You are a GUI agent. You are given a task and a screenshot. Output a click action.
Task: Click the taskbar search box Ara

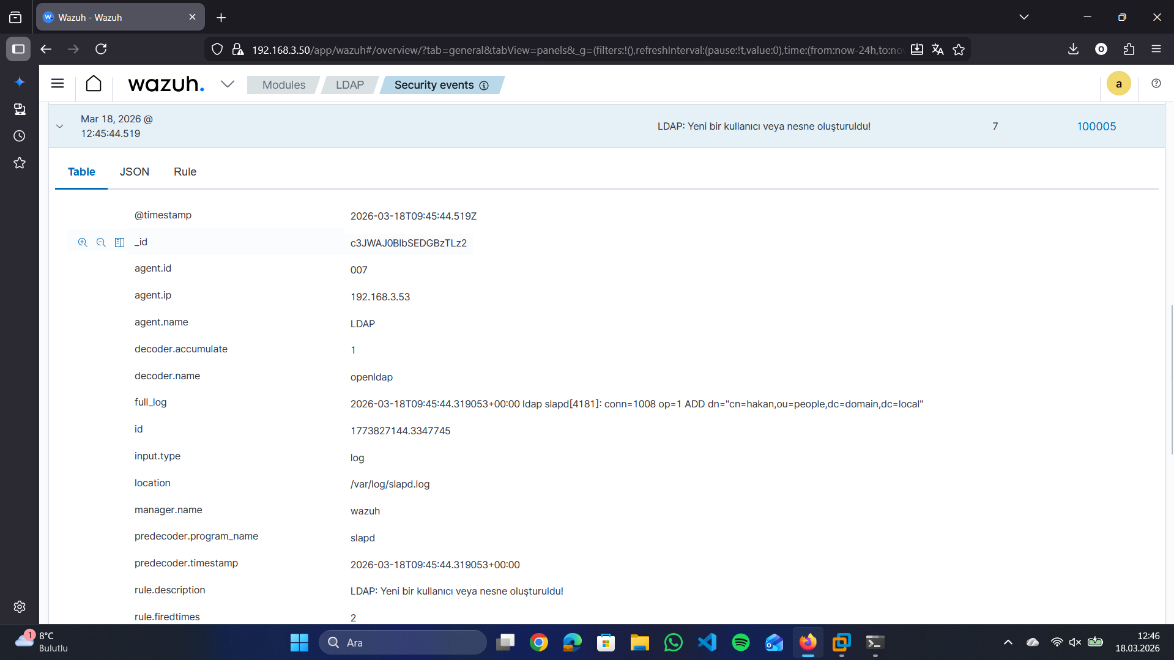[403, 642]
